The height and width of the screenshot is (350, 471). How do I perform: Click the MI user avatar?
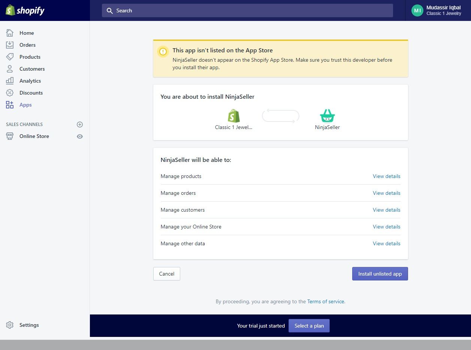click(417, 10)
